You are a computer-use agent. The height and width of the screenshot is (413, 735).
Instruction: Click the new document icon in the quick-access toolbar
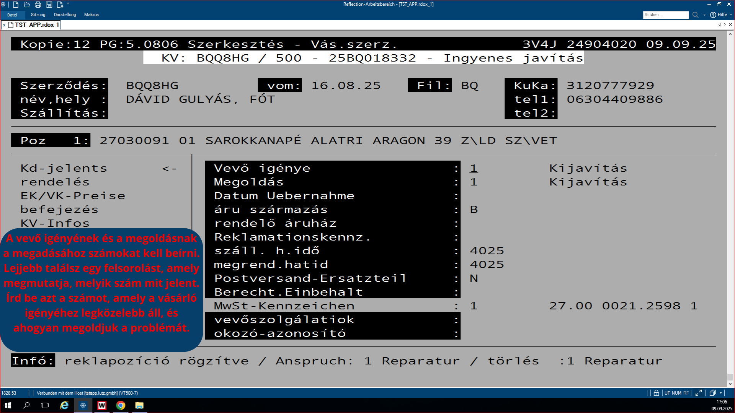pyautogui.click(x=16, y=5)
